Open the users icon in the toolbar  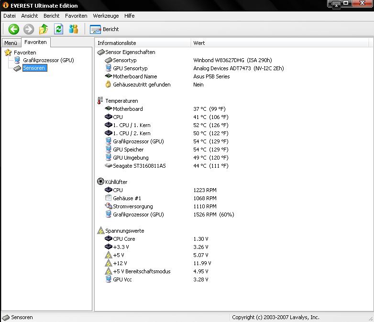(74, 29)
